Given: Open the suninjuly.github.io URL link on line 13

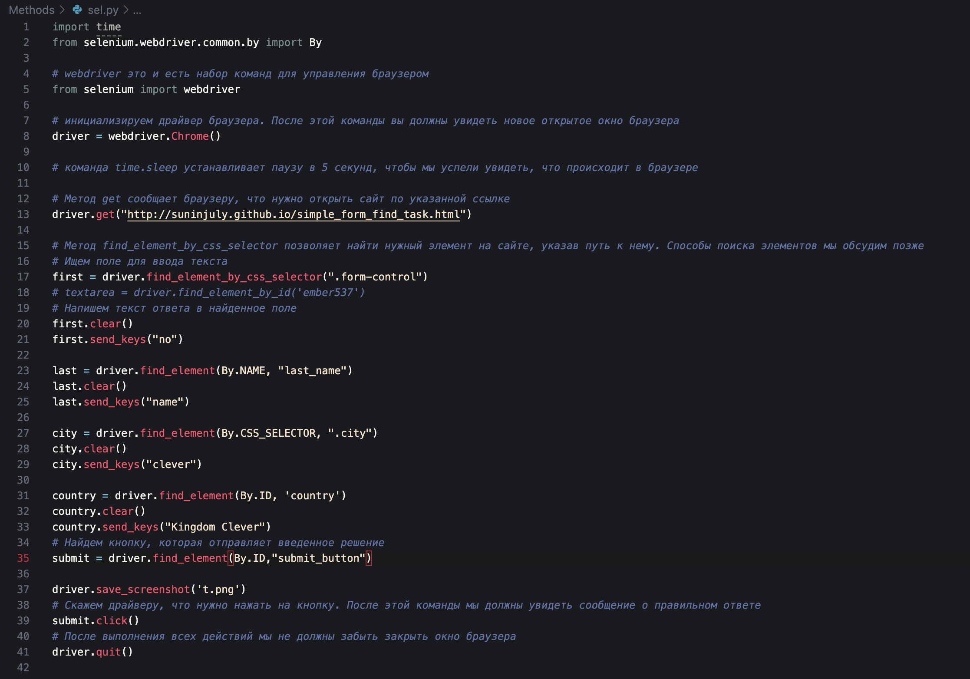Looking at the screenshot, I should point(293,214).
